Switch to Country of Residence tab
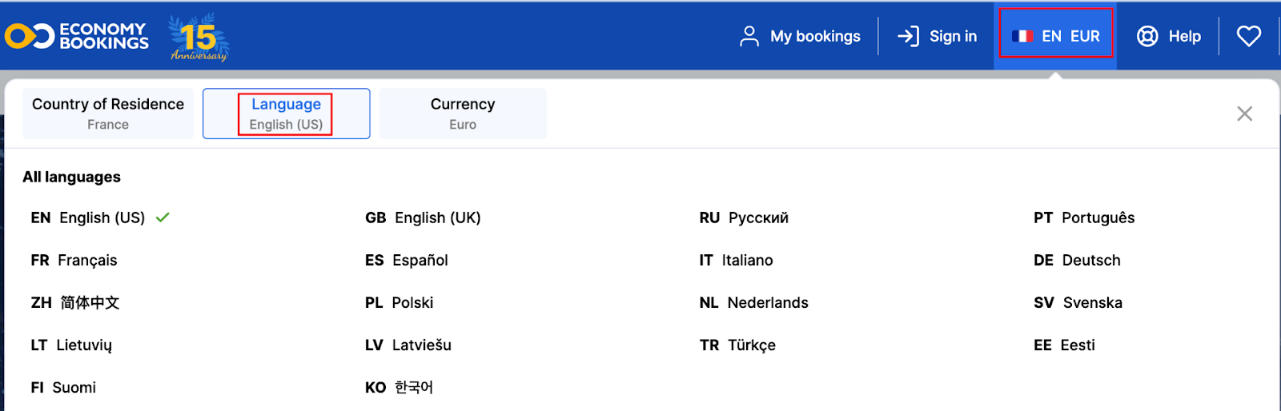Screen dimensions: 1281x411 click(x=108, y=114)
